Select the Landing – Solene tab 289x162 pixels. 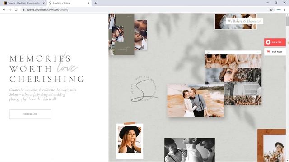coord(69,3)
